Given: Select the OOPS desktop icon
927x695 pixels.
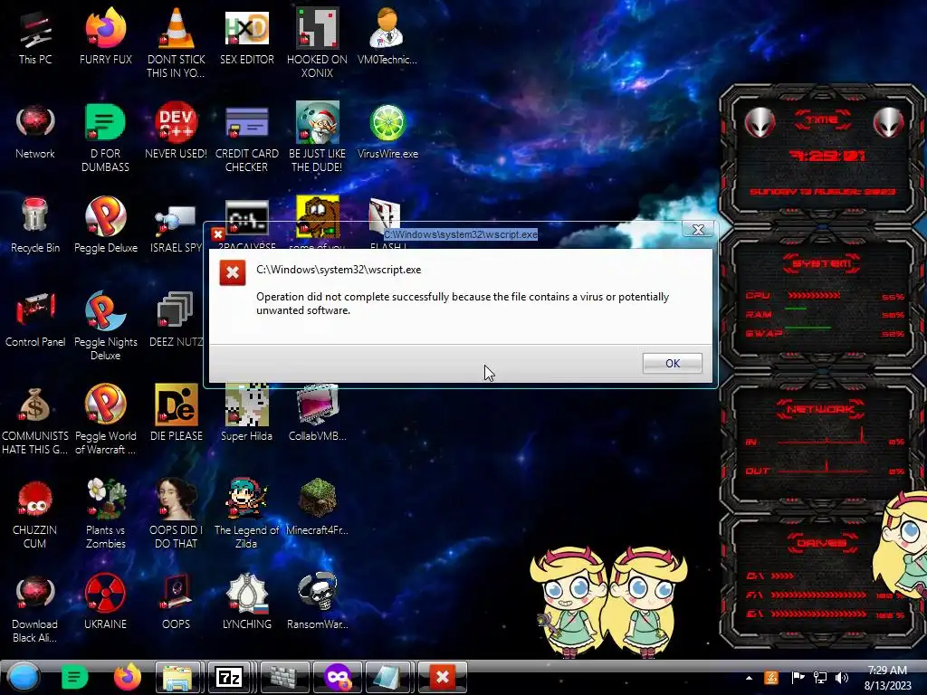Looking at the screenshot, I should (x=177, y=601).
